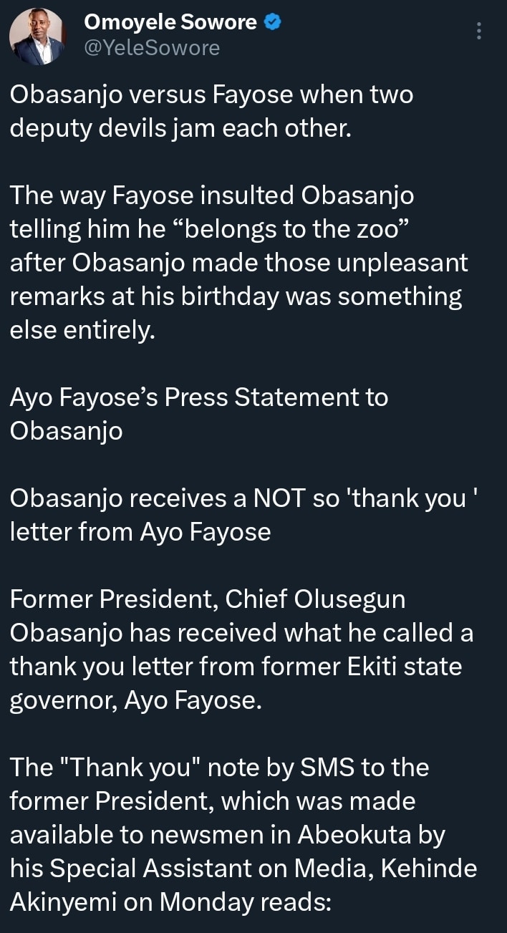Open the @YeleSowore handle link
Image resolution: width=507 pixels, height=933 pixels.
(152, 47)
